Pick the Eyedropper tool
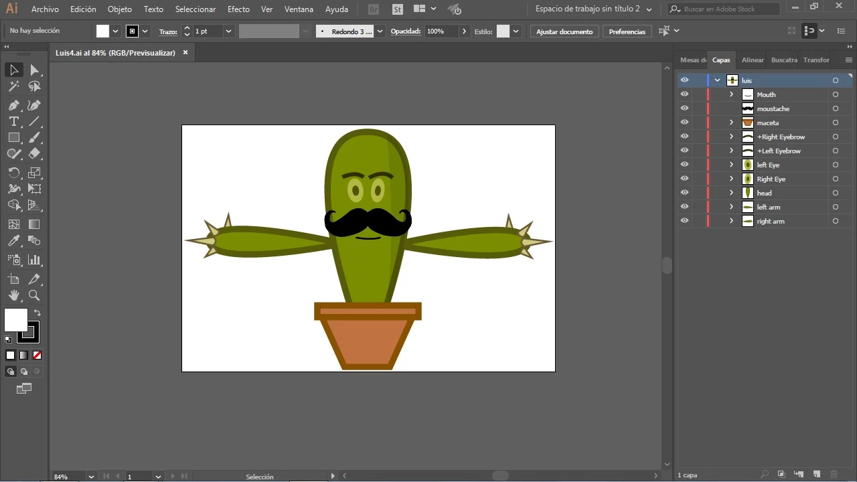Screen dimensions: 857x482 click(13, 242)
